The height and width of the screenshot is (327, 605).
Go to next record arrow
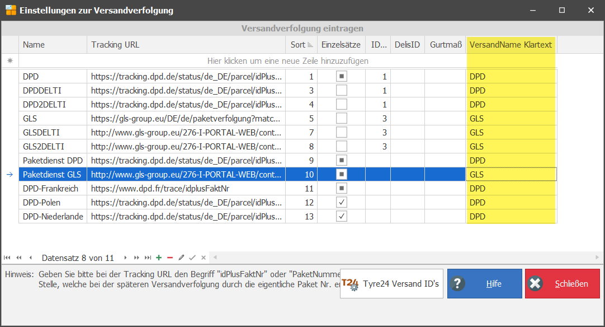point(125,258)
